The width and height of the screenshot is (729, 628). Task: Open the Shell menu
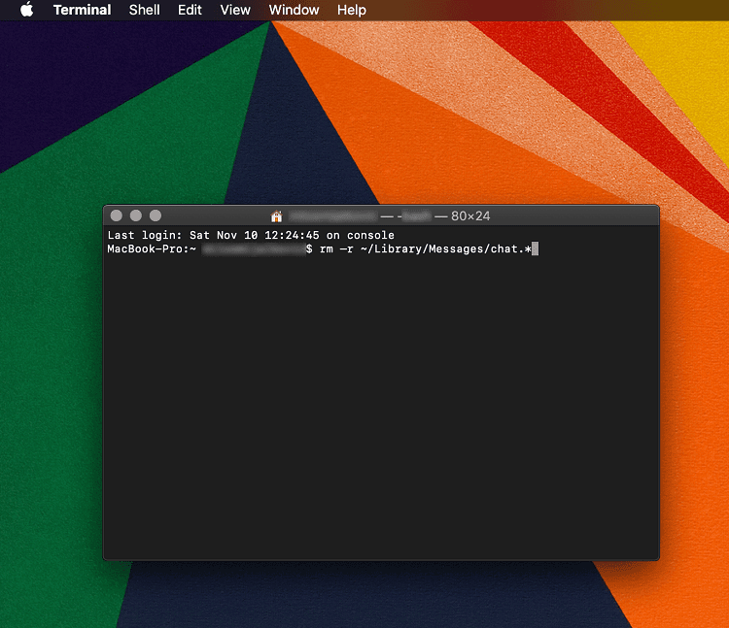[x=145, y=10]
